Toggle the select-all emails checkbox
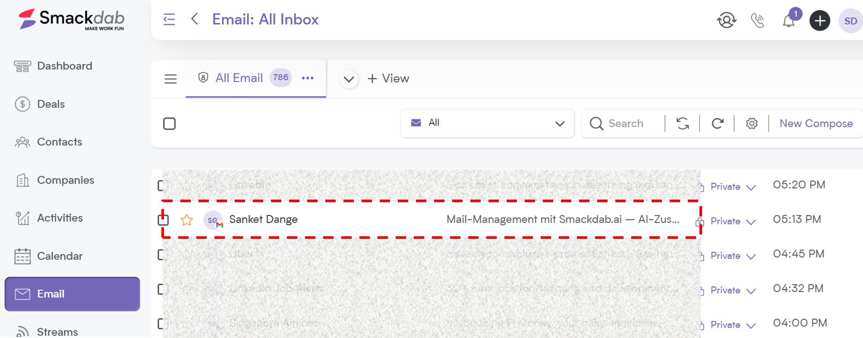 tap(170, 124)
